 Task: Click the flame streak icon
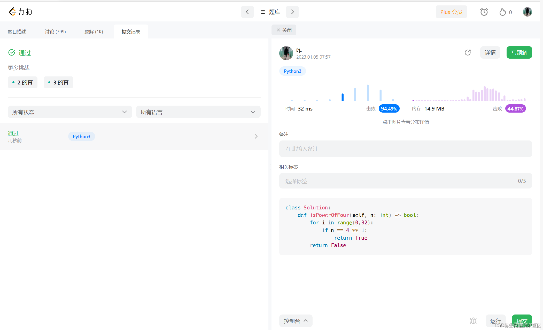502,12
